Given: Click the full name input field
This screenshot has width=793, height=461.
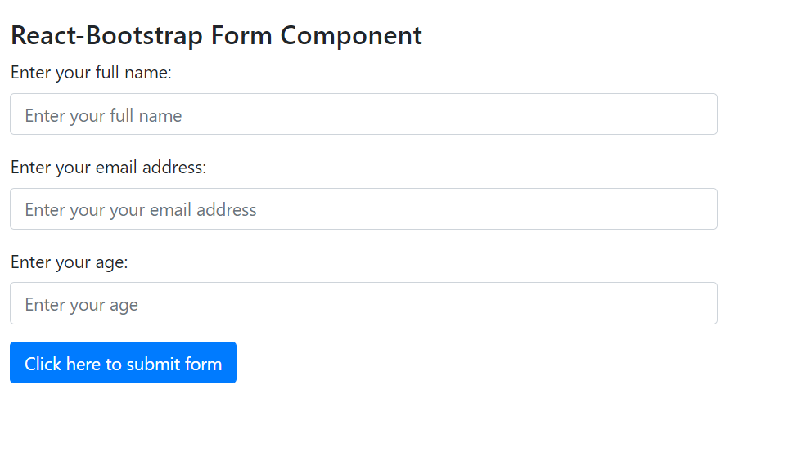Looking at the screenshot, I should [x=363, y=114].
